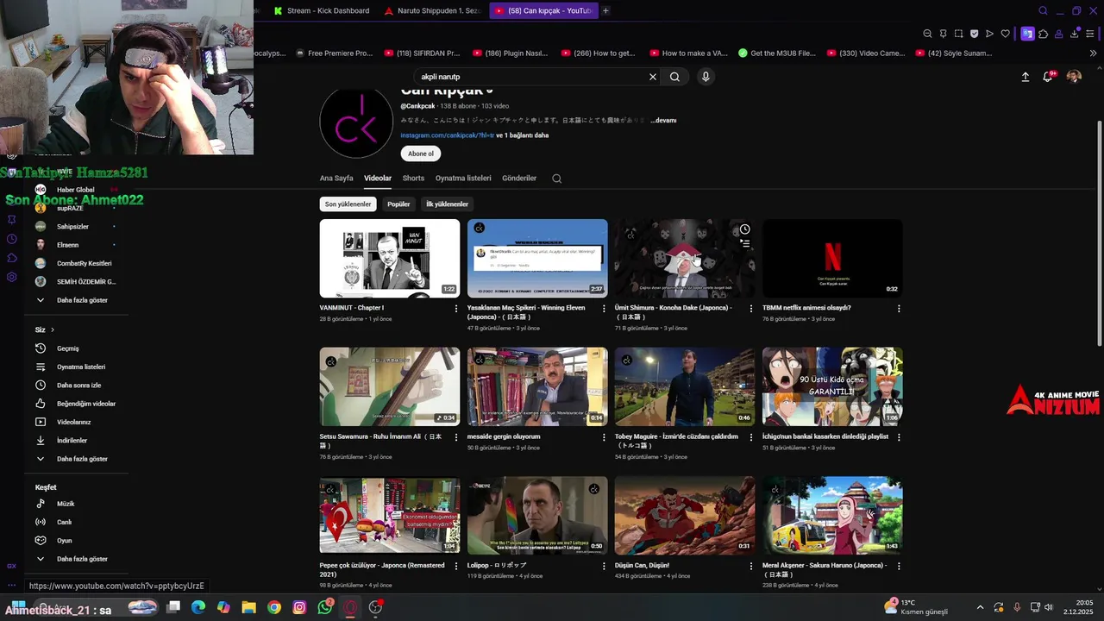Click the Opera sidebar history clock icon

click(x=11, y=239)
